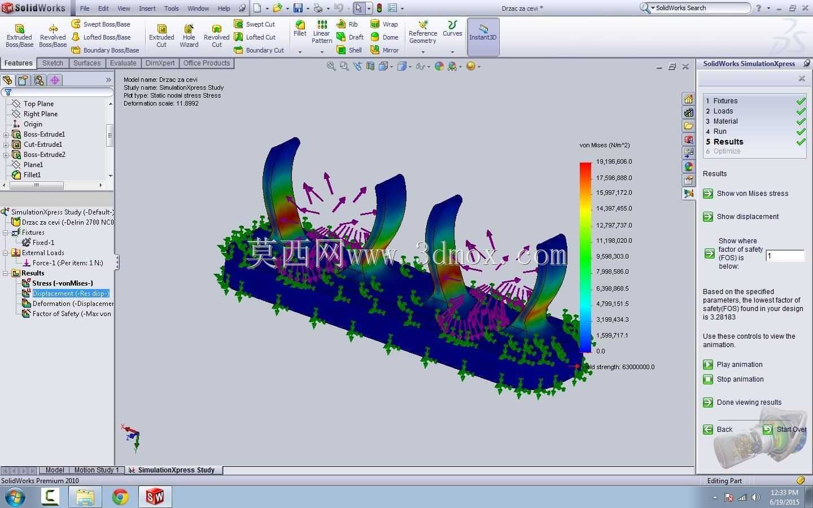Open the Reference Geometry dropdown arrow
813x508 pixels.
click(x=423, y=52)
